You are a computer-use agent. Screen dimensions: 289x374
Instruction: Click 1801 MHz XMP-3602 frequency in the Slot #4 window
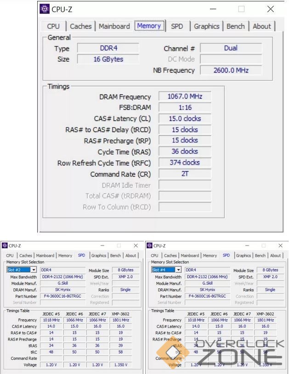coord(265,320)
